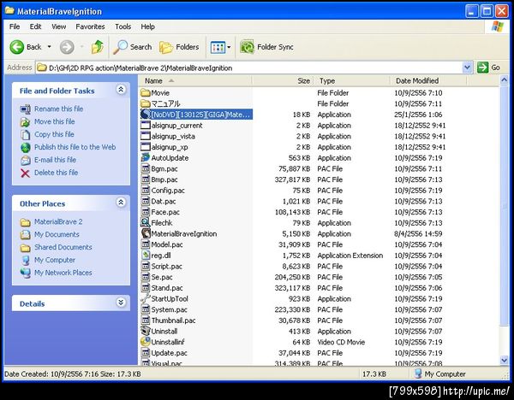This screenshot has height=400, width=514.
Task: Click the Copy this file icon
Action: [25, 134]
